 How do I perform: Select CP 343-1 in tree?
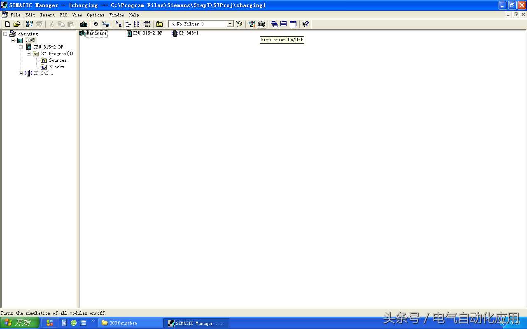[43, 73]
